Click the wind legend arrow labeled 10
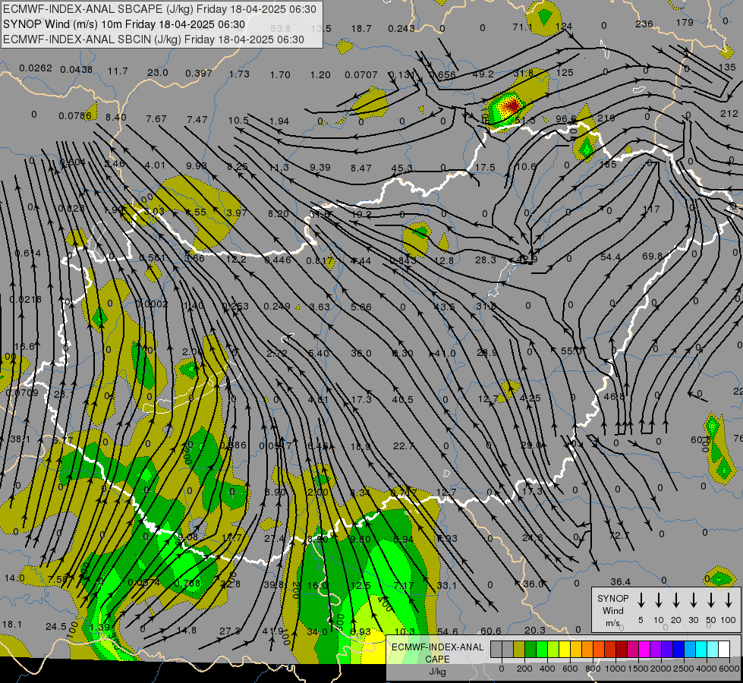 [658, 600]
